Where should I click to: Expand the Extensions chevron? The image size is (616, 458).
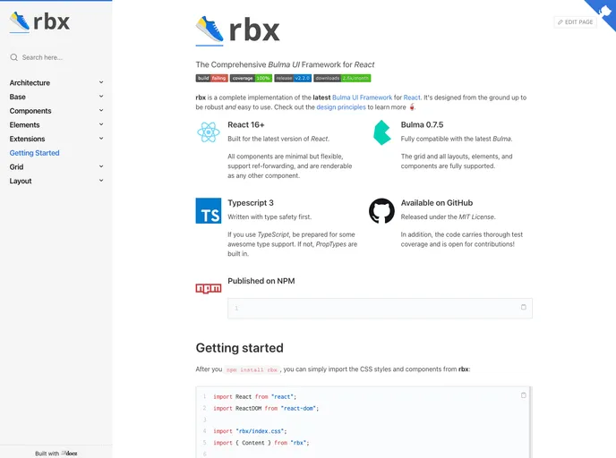pyautogui.click(x=101, y=139)
